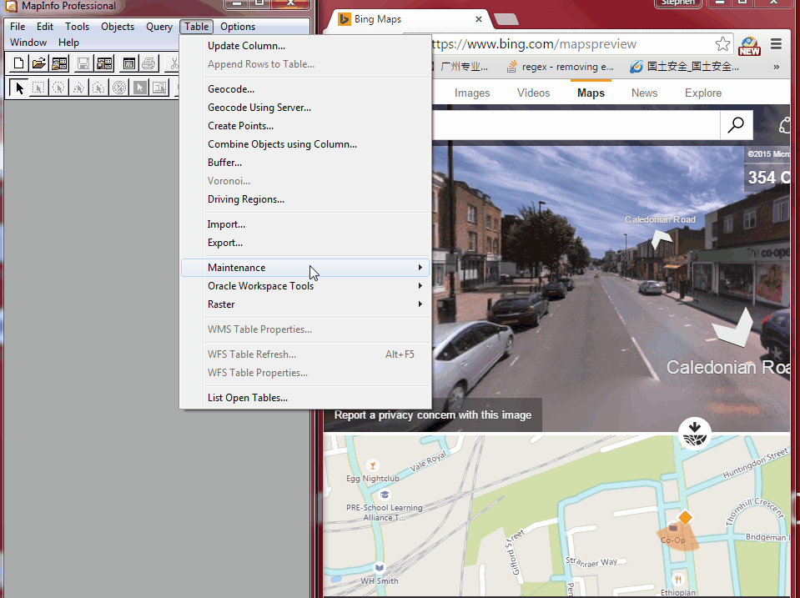The width and height of the screenshot is (800, 598).
Task: Open the Window menu
Action: click(x=28, y=43)
